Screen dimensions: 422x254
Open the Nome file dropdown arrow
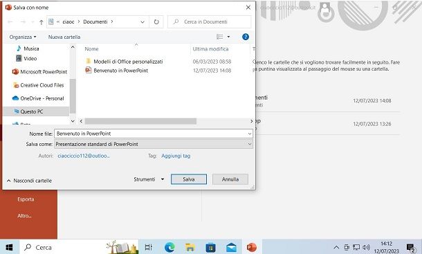coord(250,134)
